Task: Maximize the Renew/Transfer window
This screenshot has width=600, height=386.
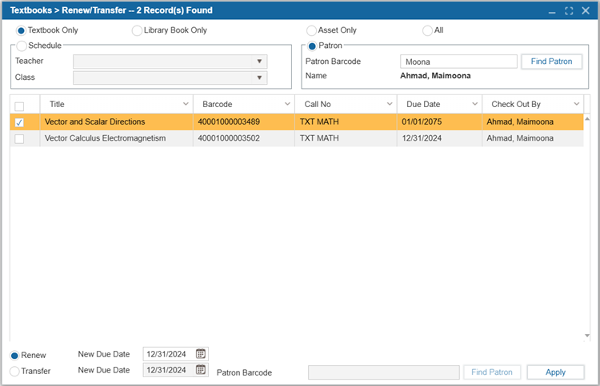Action: 569,10
